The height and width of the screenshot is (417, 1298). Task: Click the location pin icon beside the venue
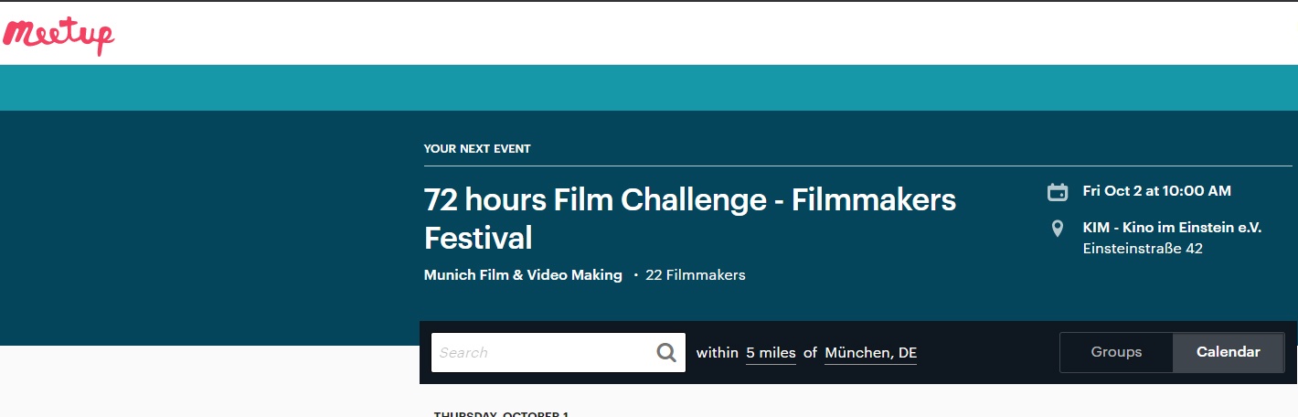coord(1058,229)
